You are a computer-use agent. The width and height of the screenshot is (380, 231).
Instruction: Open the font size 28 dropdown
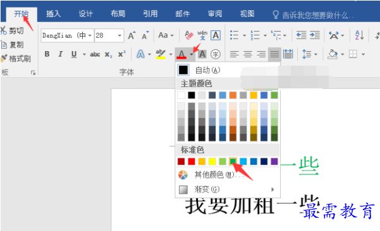point(120,35)
